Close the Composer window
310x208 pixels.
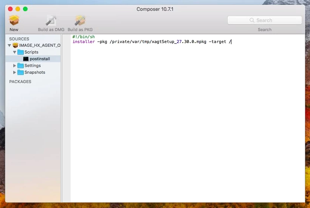[10, 9]
